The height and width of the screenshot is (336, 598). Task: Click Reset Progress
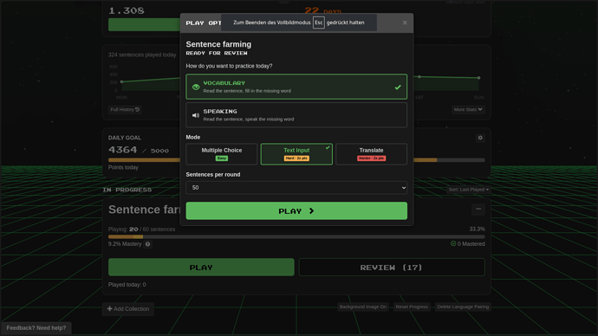click(412, 307)
